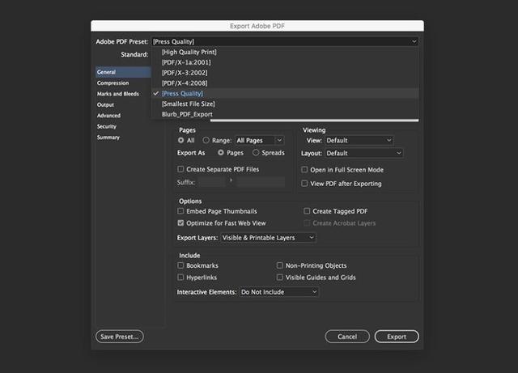Select the All pages radio button
Screen dimensions: 518x373
[180, 140]
